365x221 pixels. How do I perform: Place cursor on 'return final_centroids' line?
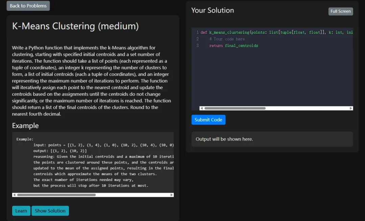pos(234,45)
